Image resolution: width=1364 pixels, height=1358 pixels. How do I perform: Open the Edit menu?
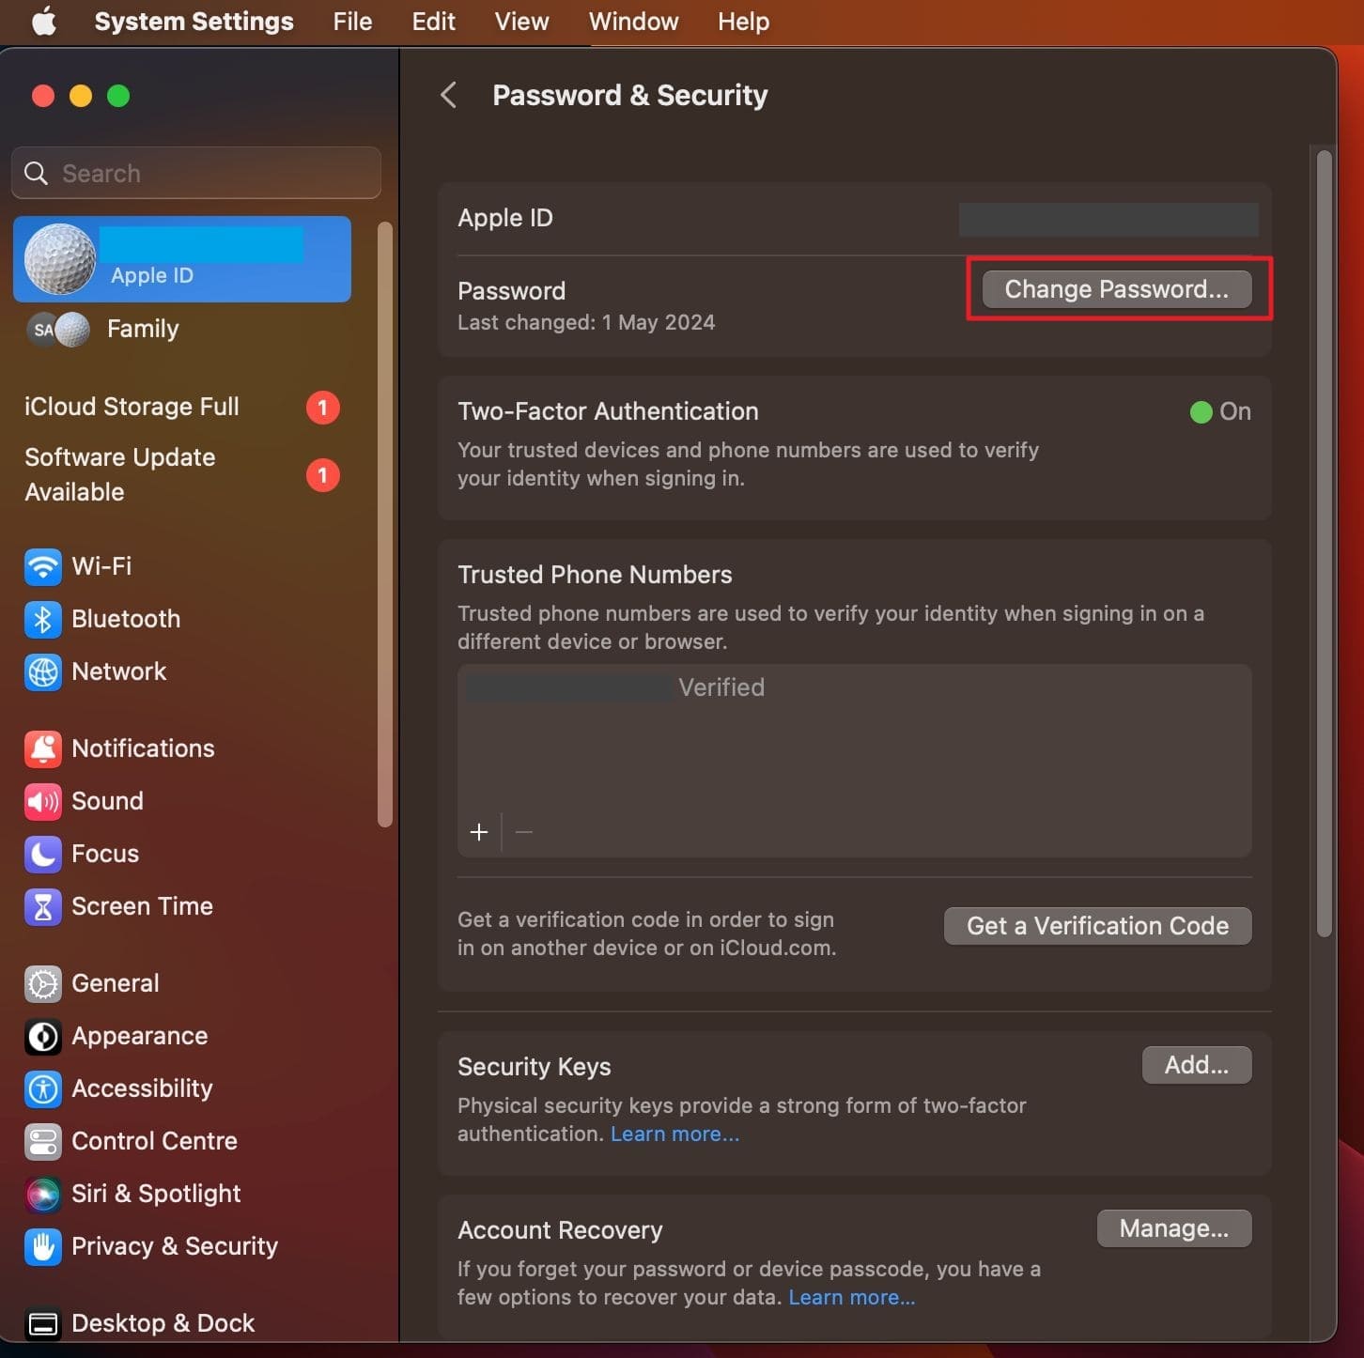pyautogui.click(x=434, y=21)
